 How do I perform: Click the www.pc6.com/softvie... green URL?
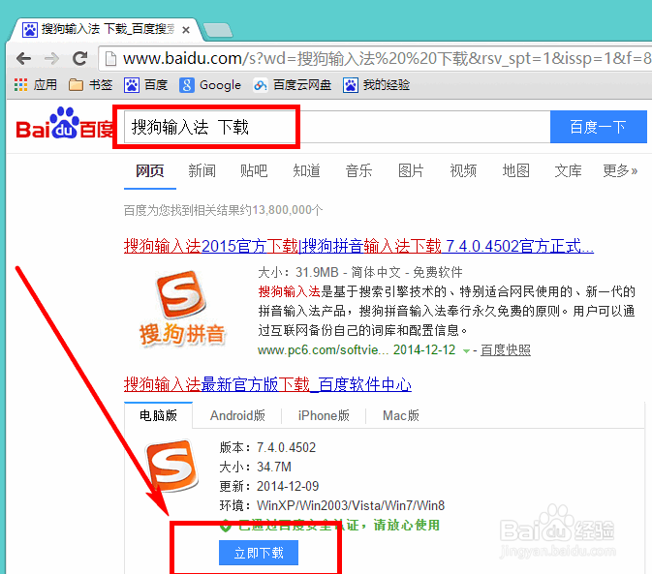[323, 350]
